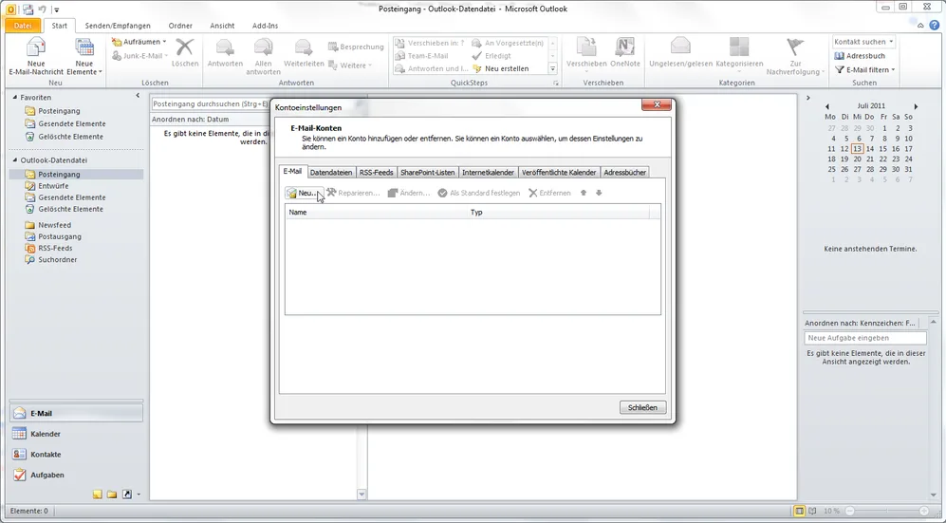The width and height of the screenshot is (946, 523).
Task: Click Als Standard festlegen
Action: (479, 193)
